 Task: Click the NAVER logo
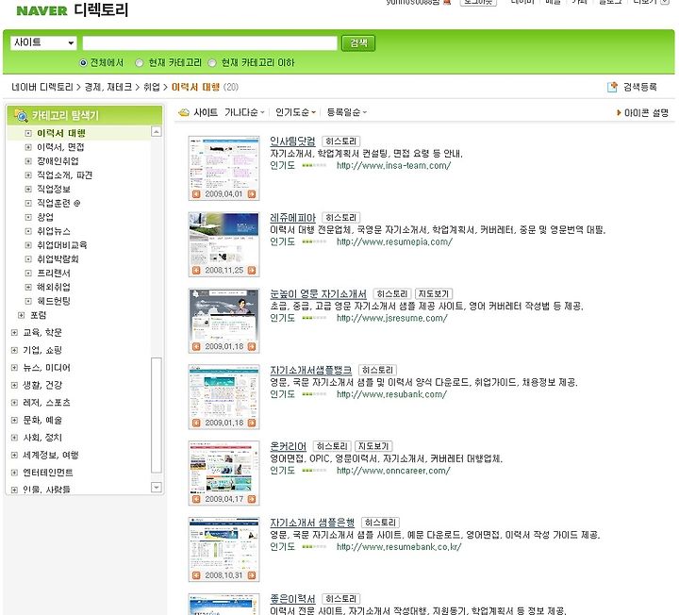point(41,10)
